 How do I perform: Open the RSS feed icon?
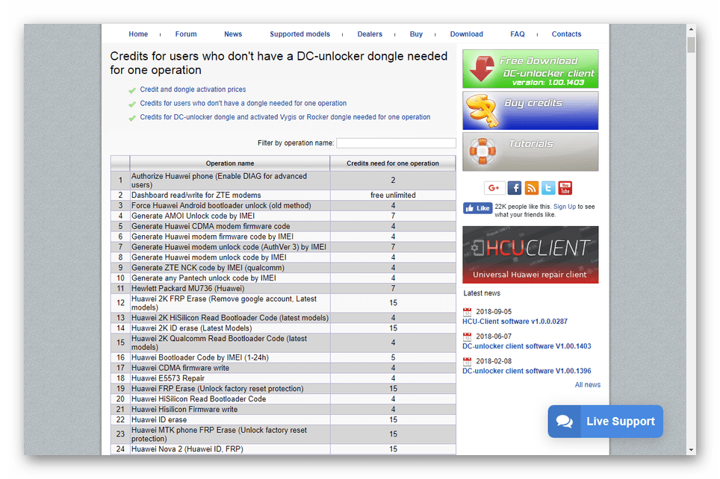click(x=531, y=188)
